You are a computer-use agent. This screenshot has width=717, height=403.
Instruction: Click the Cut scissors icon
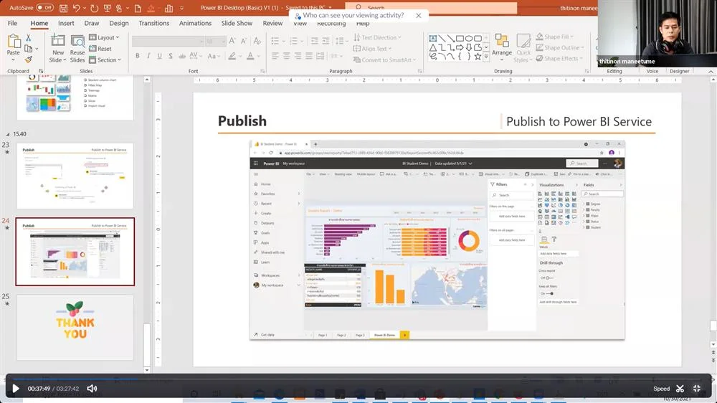[29, 38]
